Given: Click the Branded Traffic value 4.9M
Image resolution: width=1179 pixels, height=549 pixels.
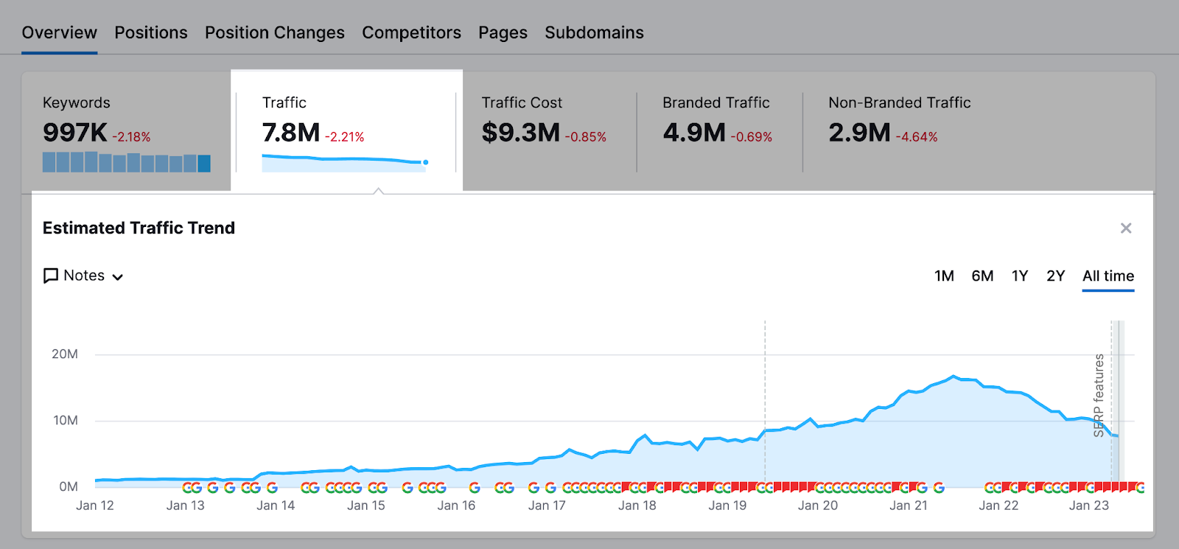Looking at the screenshot, I should coord(694,133).
